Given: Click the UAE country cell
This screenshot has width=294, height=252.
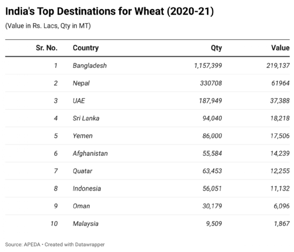Looking at the screenshot, I should point(79,101).
